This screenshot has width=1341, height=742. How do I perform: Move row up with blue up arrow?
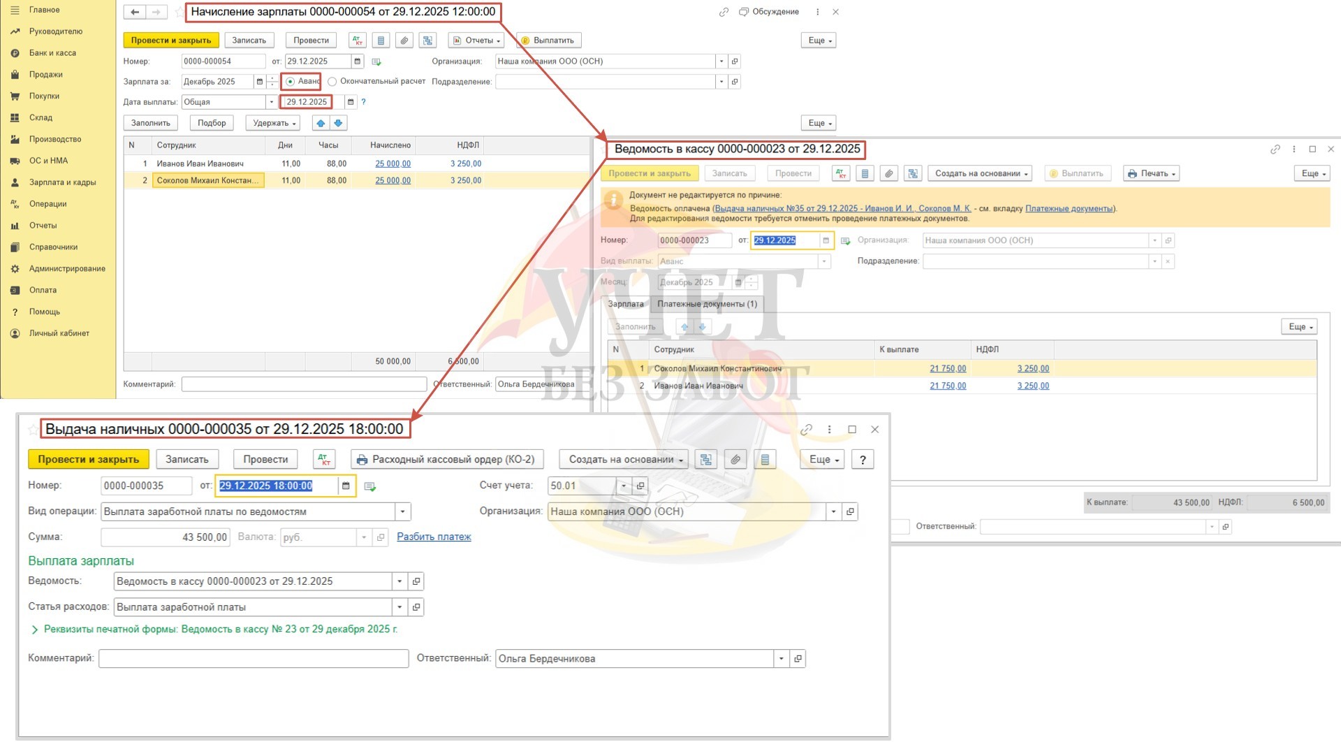pyautogui.click(x=321, y=123)
